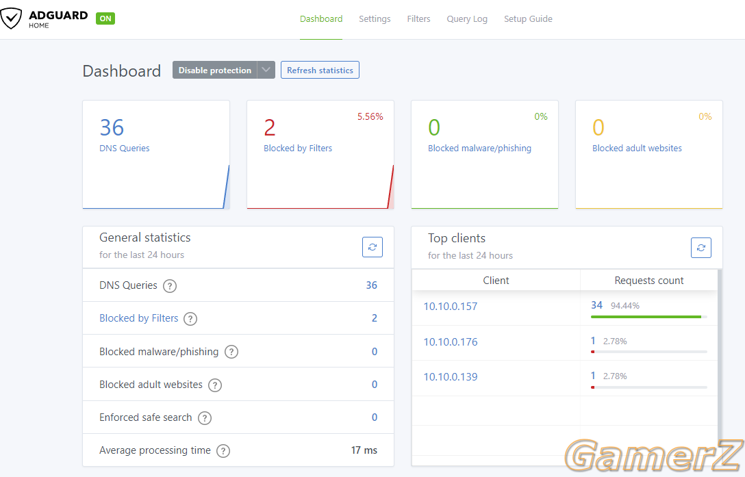Expand the Disable protection dropdown arrow
The image size is (745, 477).
click(266, 70)
